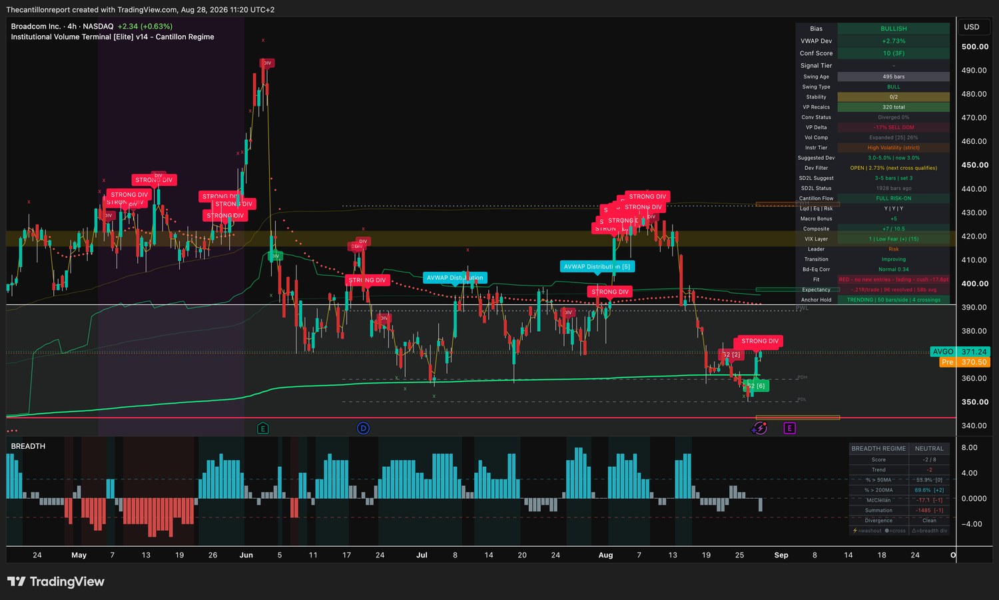This screenshot has height=600, width=999.
Task: Click the Stability '0/2' cell
Action: click(893, 97)
